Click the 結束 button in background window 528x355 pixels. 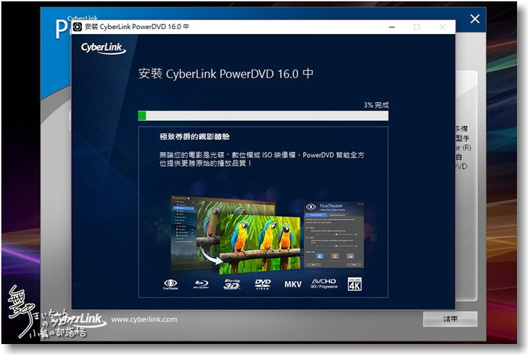coord(450,319)
